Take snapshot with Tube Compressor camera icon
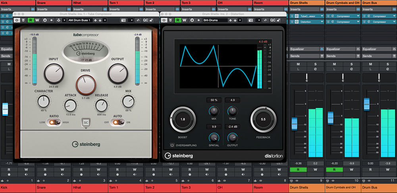This screenshot has height=193, width=397. click(x=123, y=20)
